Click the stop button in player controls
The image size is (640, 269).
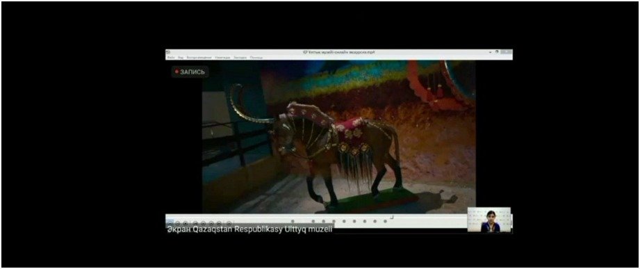coord(186,223)
